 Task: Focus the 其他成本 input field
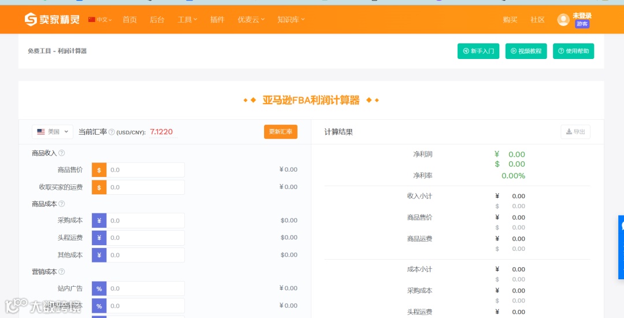point(145,255)
